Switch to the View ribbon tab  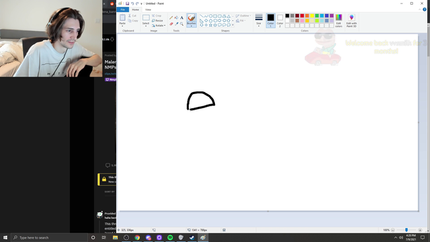tap(148, 9)
